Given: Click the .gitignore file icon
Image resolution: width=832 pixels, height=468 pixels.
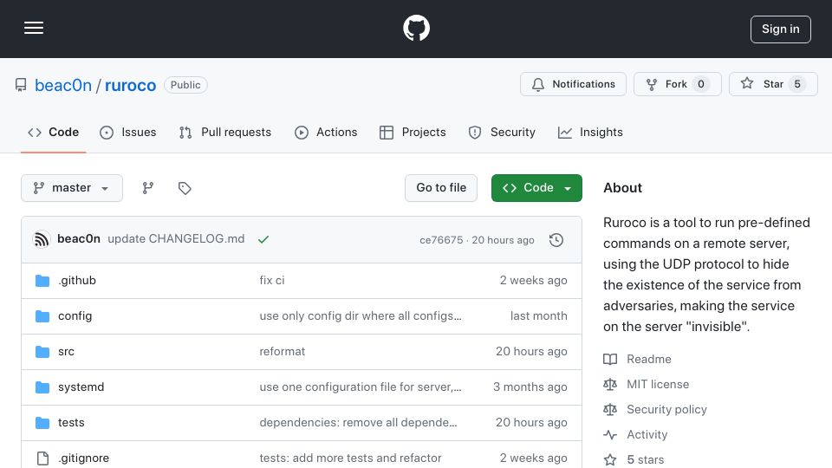Looking at the screenshot, I should [42, 458].
